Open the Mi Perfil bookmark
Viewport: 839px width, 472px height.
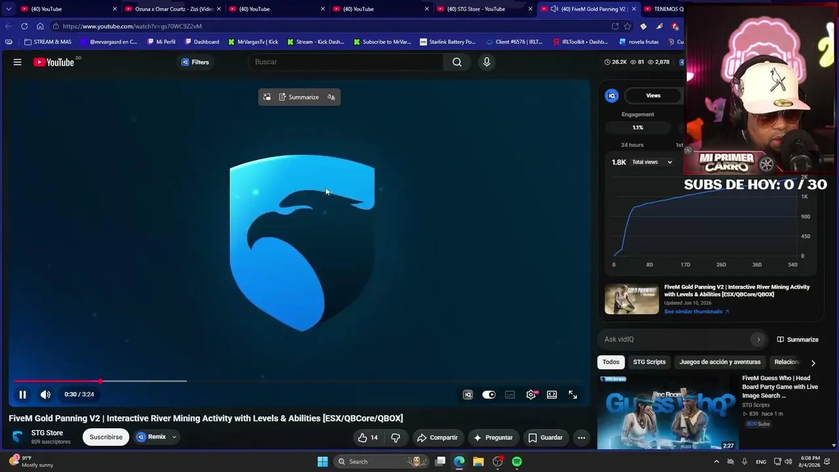161,42
